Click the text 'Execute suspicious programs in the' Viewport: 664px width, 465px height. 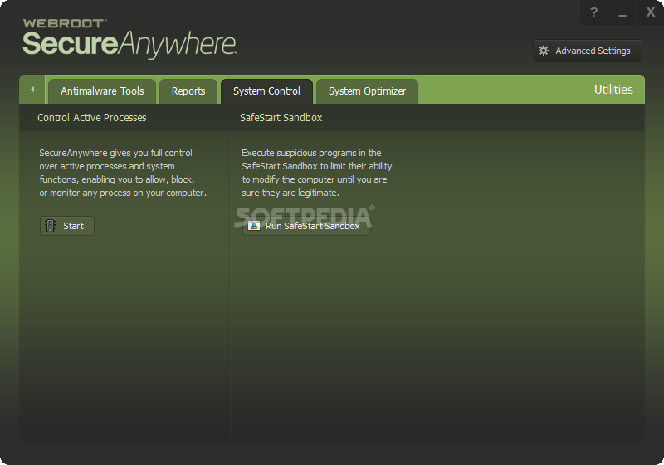point(311,153)
